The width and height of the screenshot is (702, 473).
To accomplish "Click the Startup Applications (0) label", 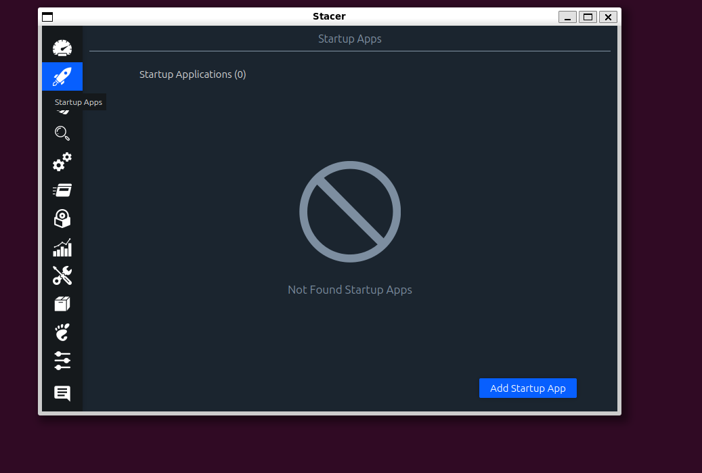I will point(192,74).
